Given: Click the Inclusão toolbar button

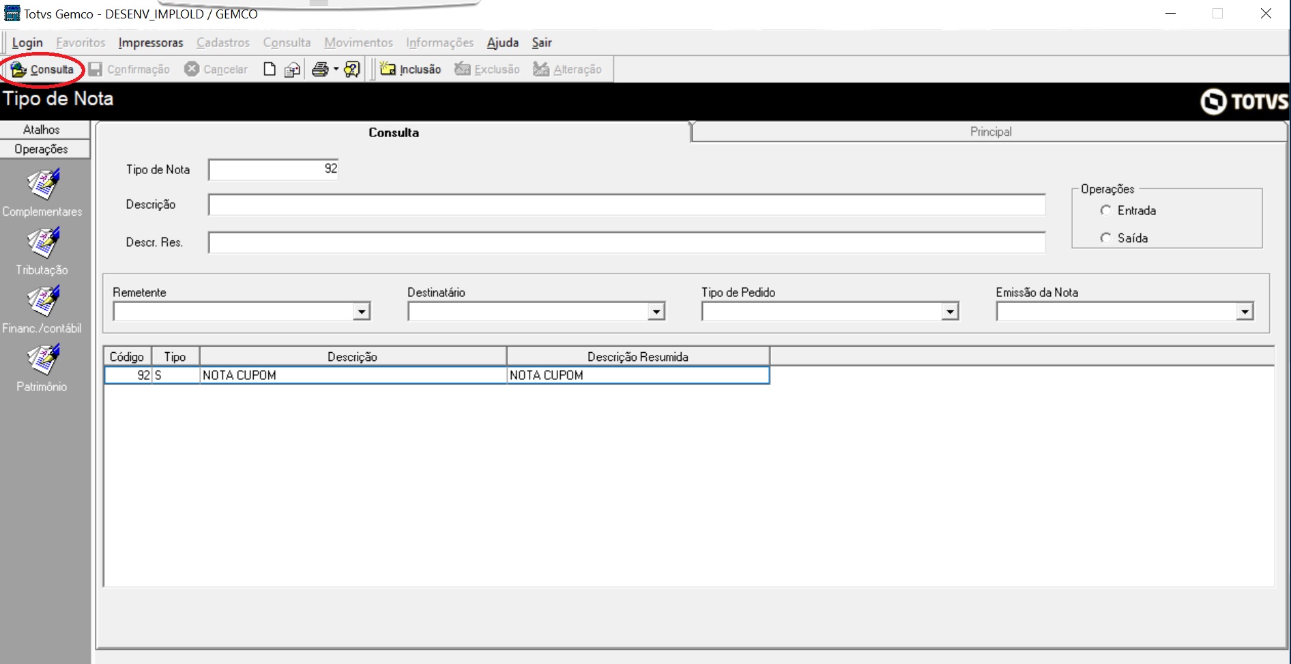Looking at the screenshot, I should 411,69.
